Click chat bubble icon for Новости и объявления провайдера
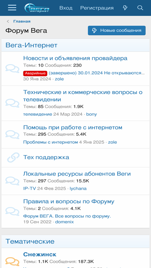Viewport: 151px width, 268px height. point(12,69)
